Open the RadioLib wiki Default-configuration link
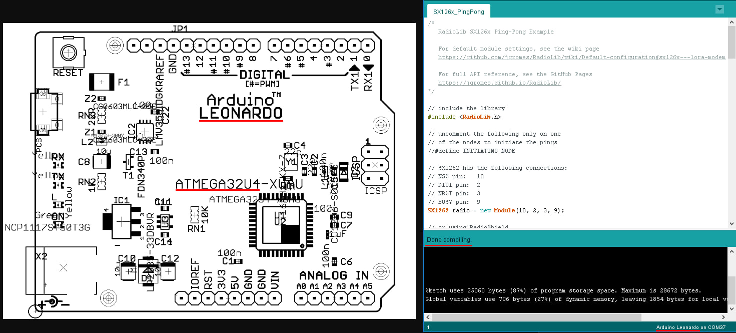 pos(581,58)
